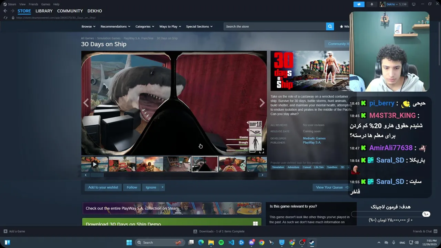Open the PlayWay S.A. publisher link
The height and width of the screenshot is (248, 441).
pyautogui.click(x=312, y=143)
